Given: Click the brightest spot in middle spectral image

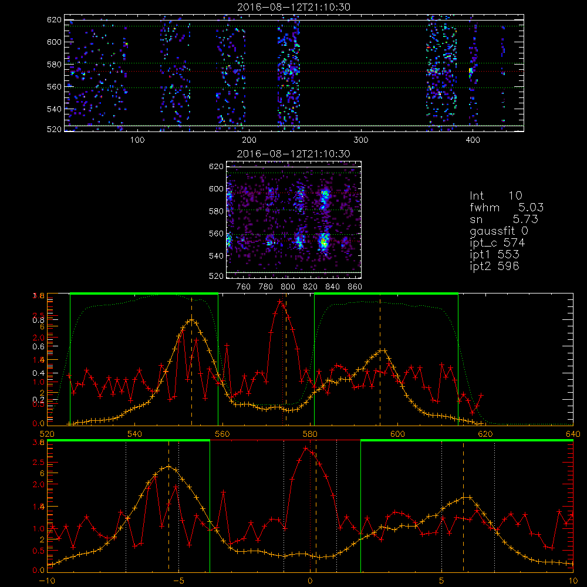Looking at the screenshot, I should [x=324, y=242].
